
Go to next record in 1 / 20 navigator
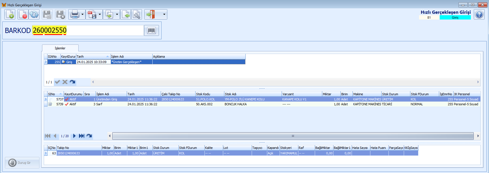tap(74, 136)
